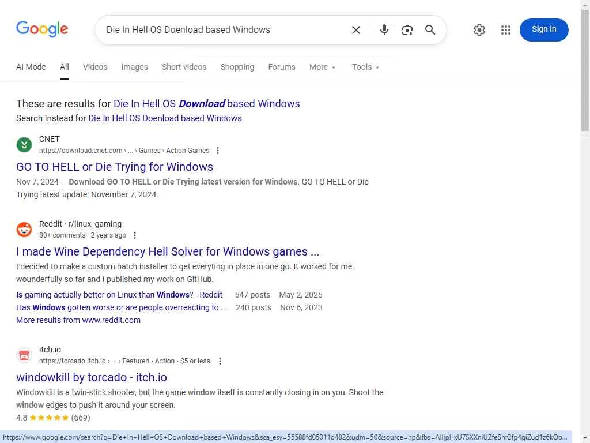The height and width of the screenshot is (443, 590).
Task: Search instead for original Doenload query
Action: (165, 118)
